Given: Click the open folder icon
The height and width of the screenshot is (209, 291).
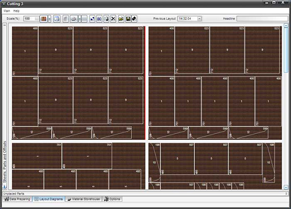Looking at the screenshot, I should tap(121, 19).
